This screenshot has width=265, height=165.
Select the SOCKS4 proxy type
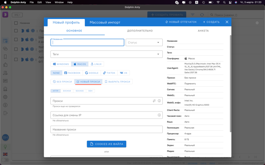click(x=67, y=91)
